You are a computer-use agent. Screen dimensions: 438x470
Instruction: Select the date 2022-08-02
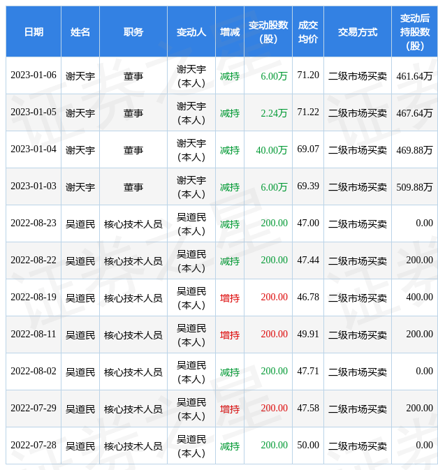[x=34, y=371]
